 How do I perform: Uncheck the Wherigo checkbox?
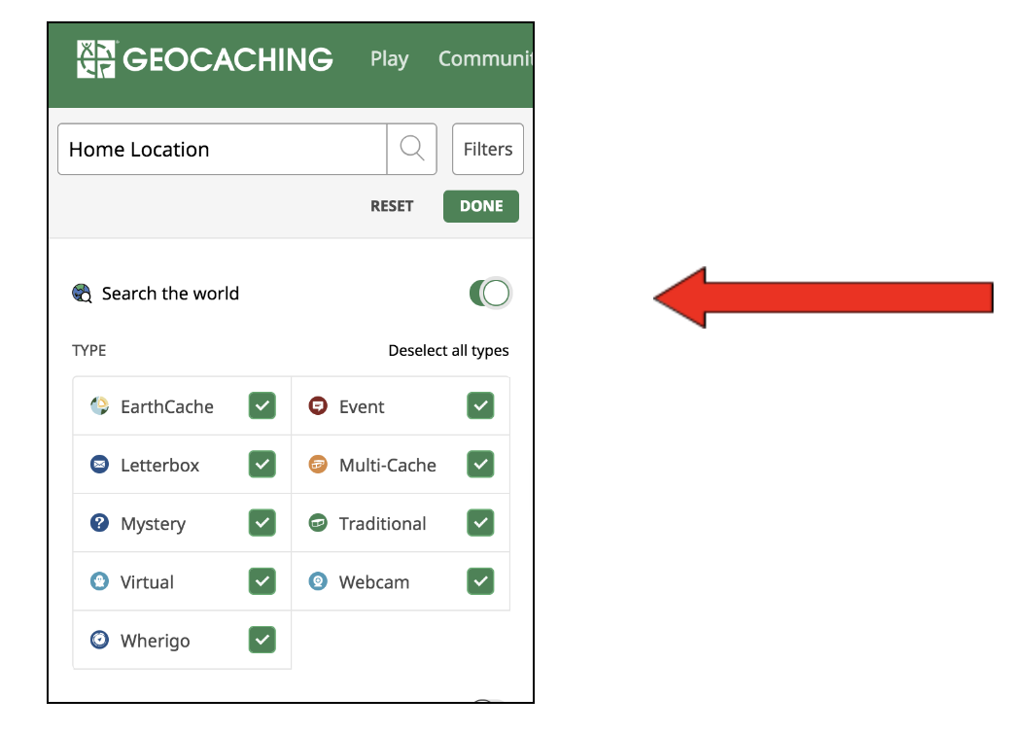262,640
